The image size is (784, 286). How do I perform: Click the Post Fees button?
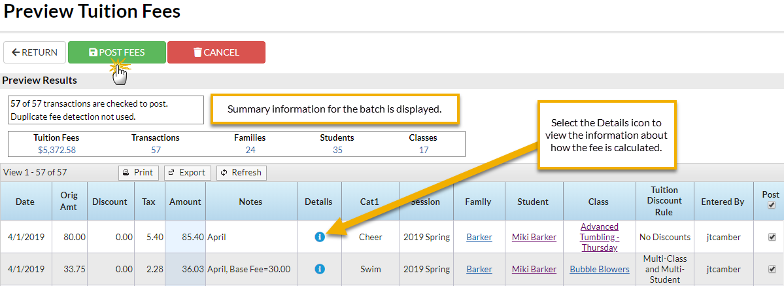117,52
